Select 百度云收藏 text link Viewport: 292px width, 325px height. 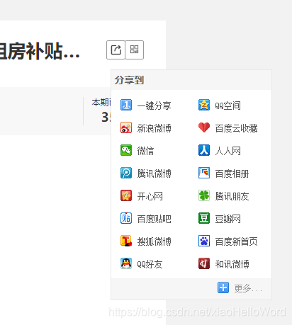click(236, 128)
